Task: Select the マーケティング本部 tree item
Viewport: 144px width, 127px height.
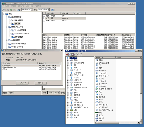Action: (x=17, y=47)
